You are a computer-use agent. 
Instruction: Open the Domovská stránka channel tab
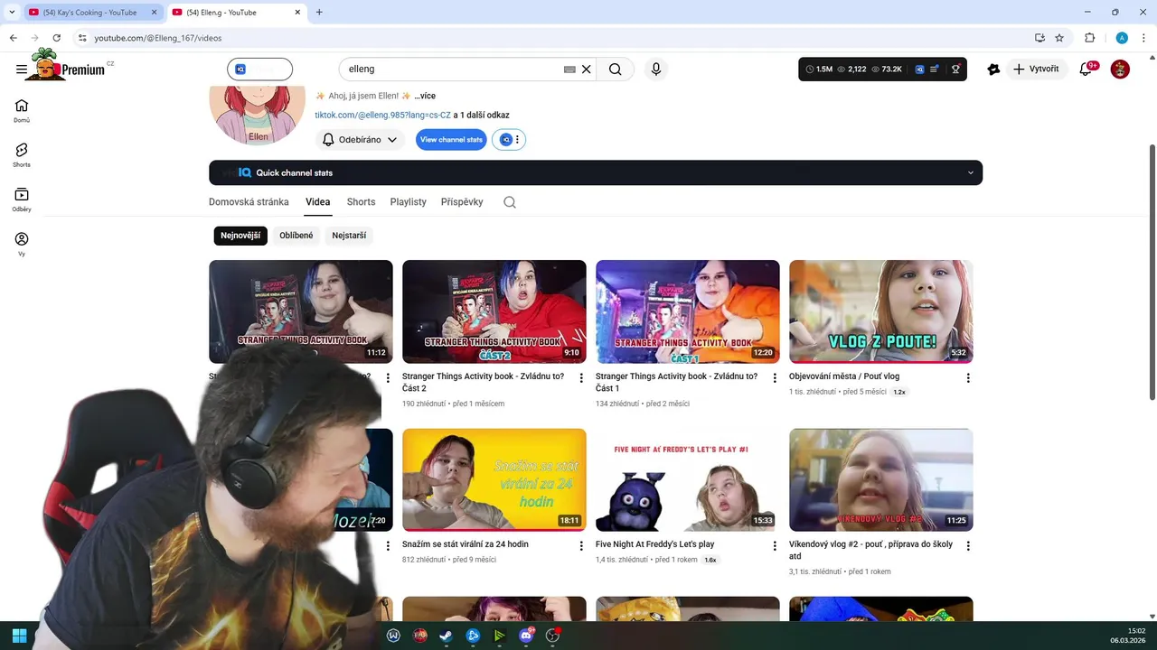(249, 202)
